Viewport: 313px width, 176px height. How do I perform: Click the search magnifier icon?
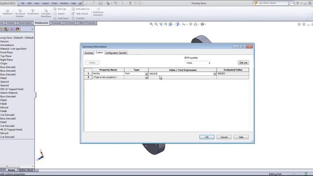click(x=290, y=3)
